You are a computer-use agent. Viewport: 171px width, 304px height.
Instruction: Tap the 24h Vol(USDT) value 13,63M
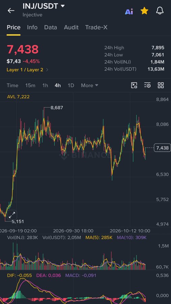(156, 69)
